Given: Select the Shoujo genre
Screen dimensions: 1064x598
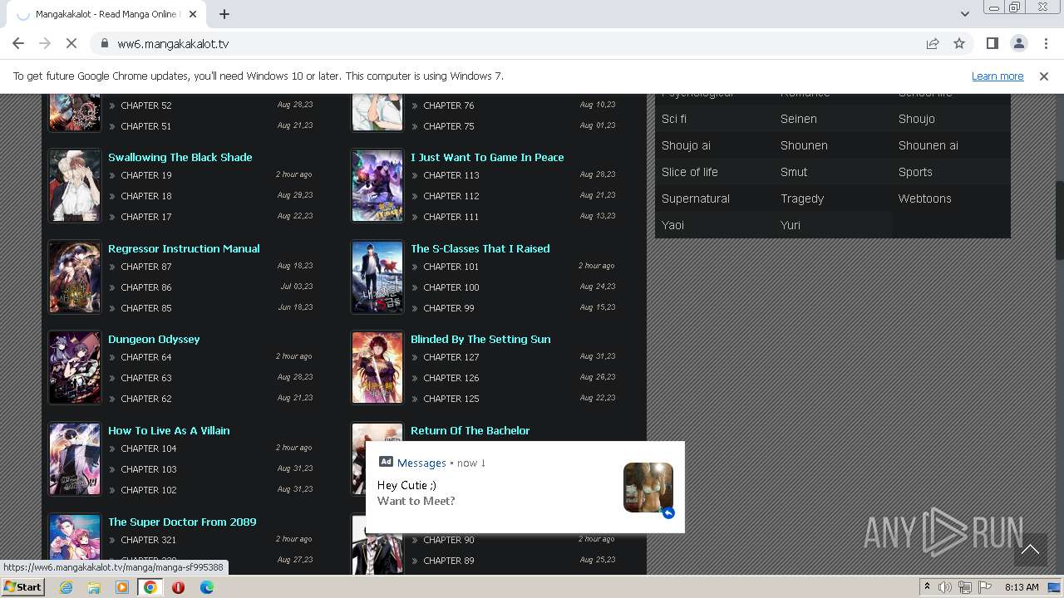Looking at the screenshot, I should 917,119.
